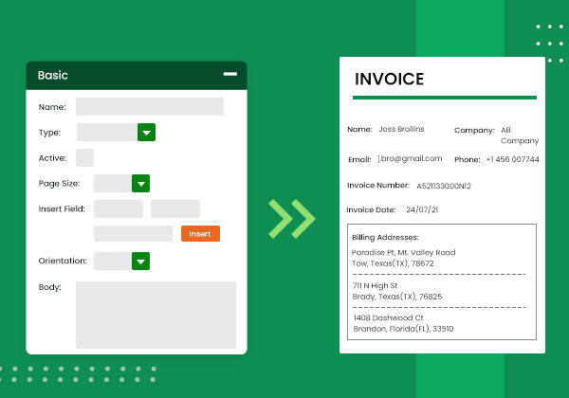Click into the Name text field
Viewport: 569px width, 398px height.
click(150, 106)
